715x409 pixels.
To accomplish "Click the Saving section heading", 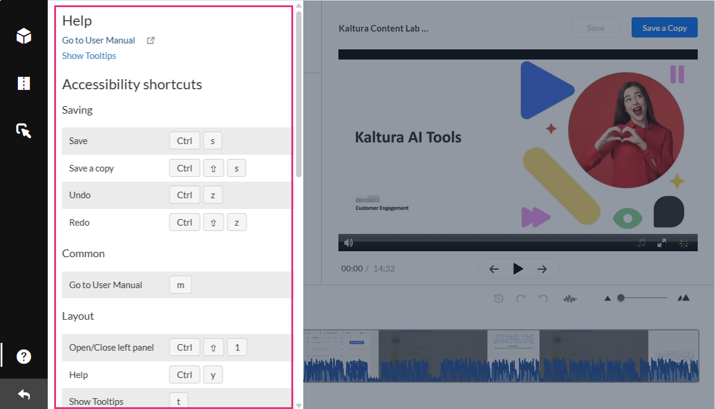I will [x=77, y=110].
